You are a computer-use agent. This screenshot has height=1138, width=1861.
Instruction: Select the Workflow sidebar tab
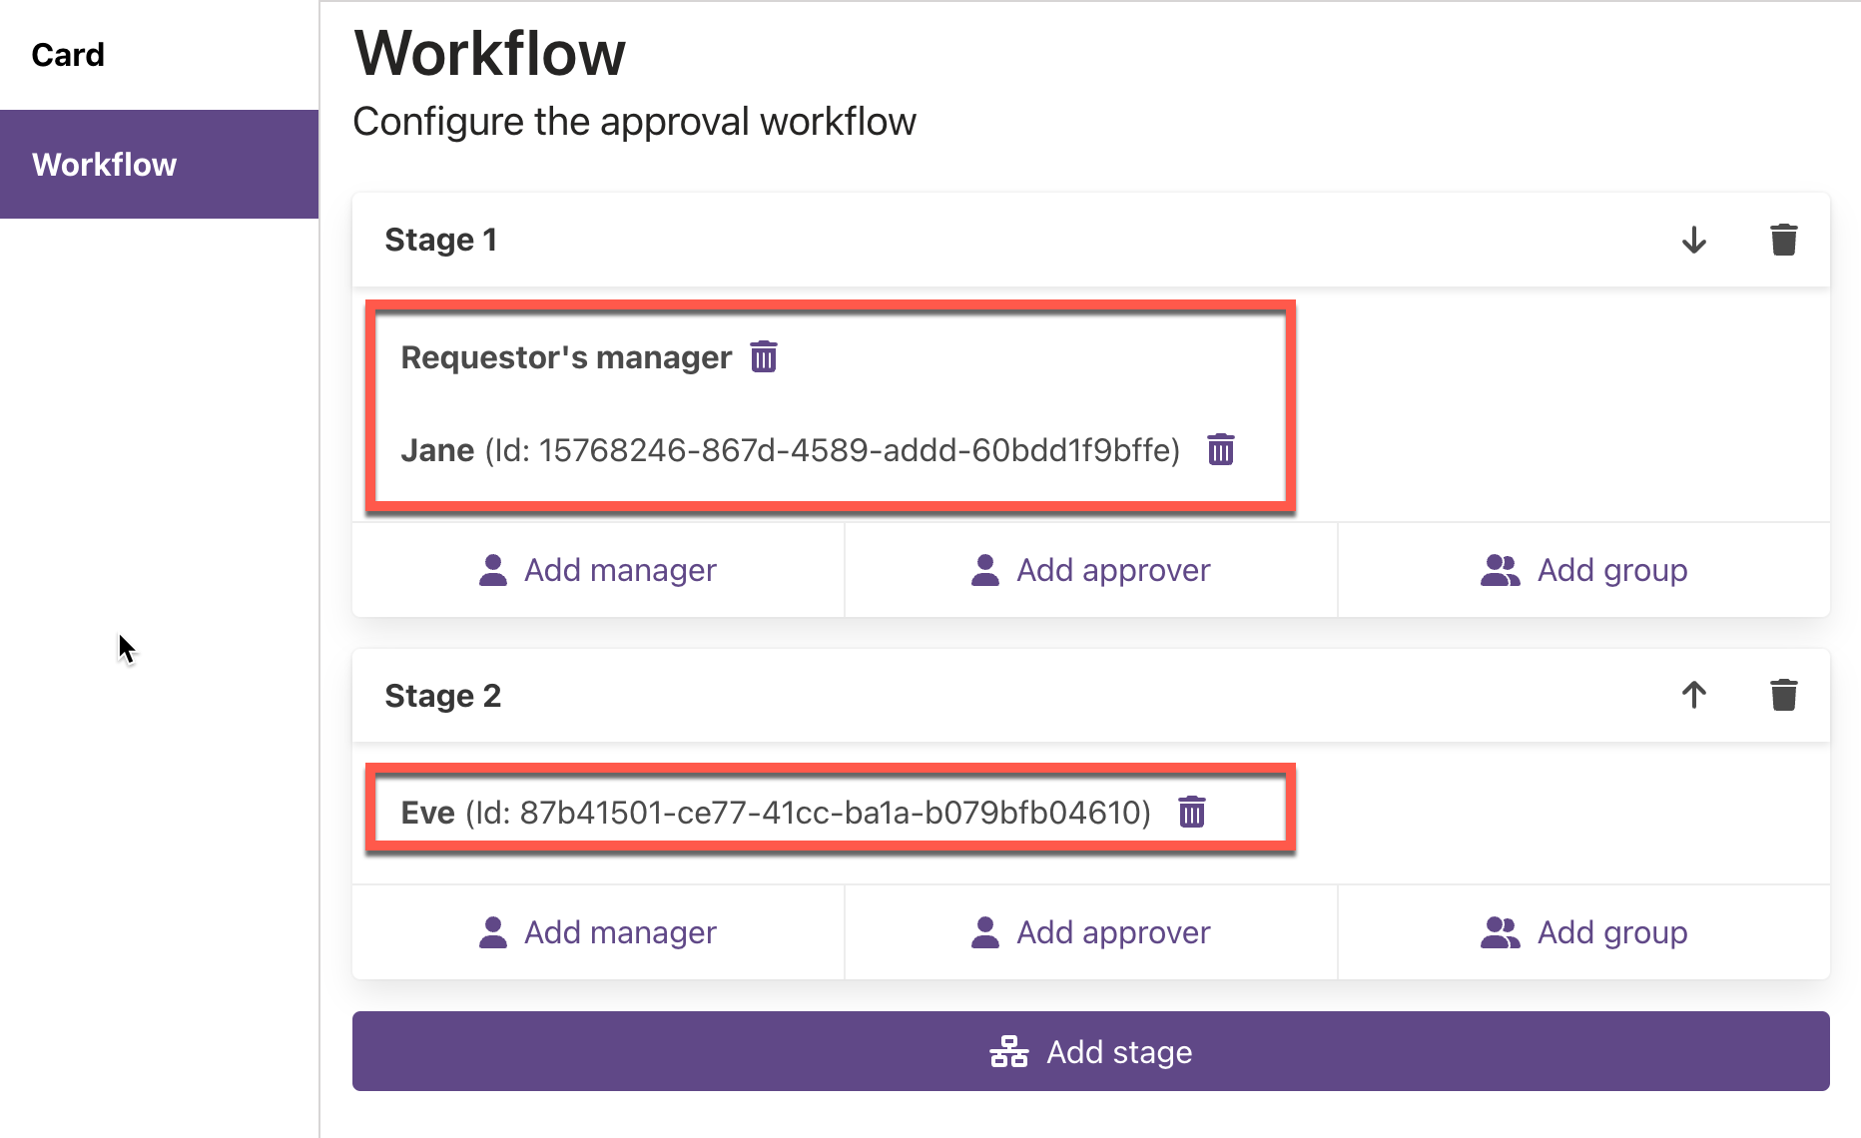(104, 164)
